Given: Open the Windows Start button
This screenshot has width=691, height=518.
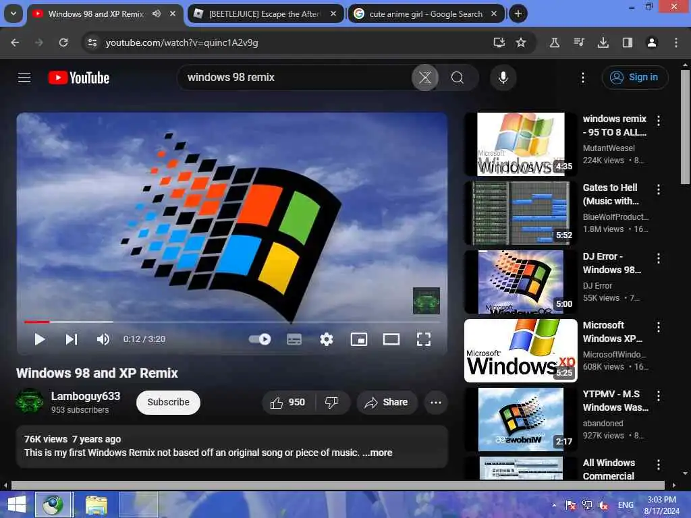Looking at the screenshot, I should pyautogui.click(x=17, y=505).
